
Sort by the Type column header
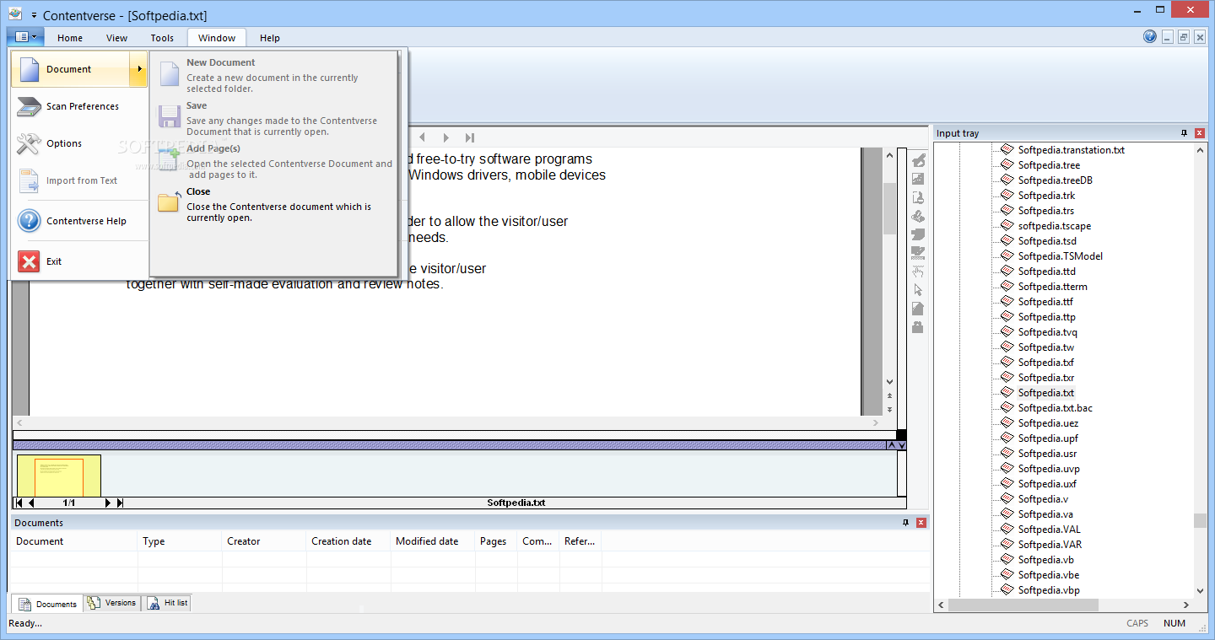click(x=180, y=541)
